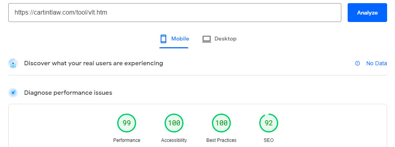This screenshot has width=395, height=147.
Task: Open the No Data link
Action: pyautogui.click(x=376, y=63)
